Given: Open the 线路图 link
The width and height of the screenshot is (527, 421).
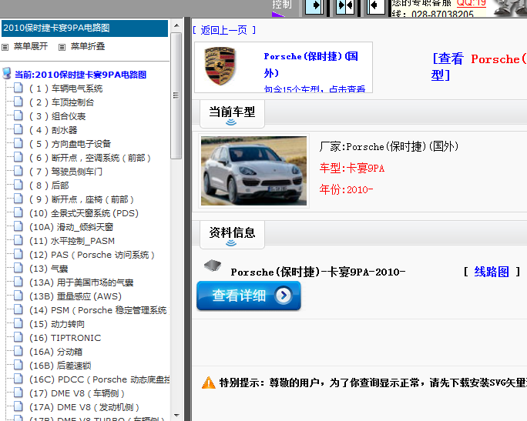Looking at the screenshot, I should coord(492,272).
